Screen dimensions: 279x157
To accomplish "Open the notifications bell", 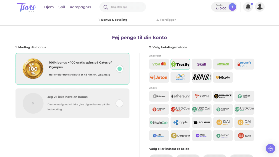I will (248, 7).
